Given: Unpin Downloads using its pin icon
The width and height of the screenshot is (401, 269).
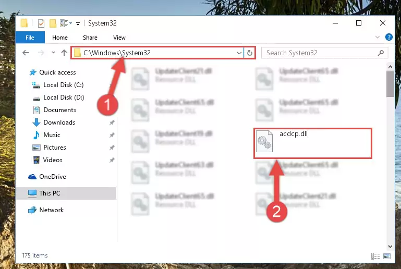Looking at the screenshot, I should click(x=112, y=123).
